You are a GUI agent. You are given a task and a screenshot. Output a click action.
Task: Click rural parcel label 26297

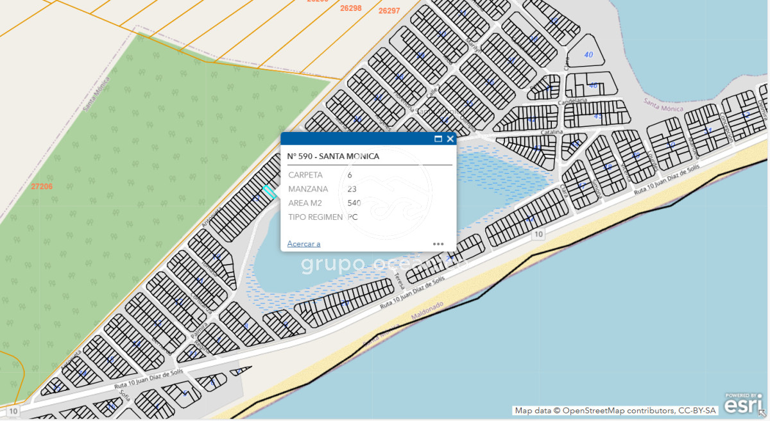click(x=389, y=11)
